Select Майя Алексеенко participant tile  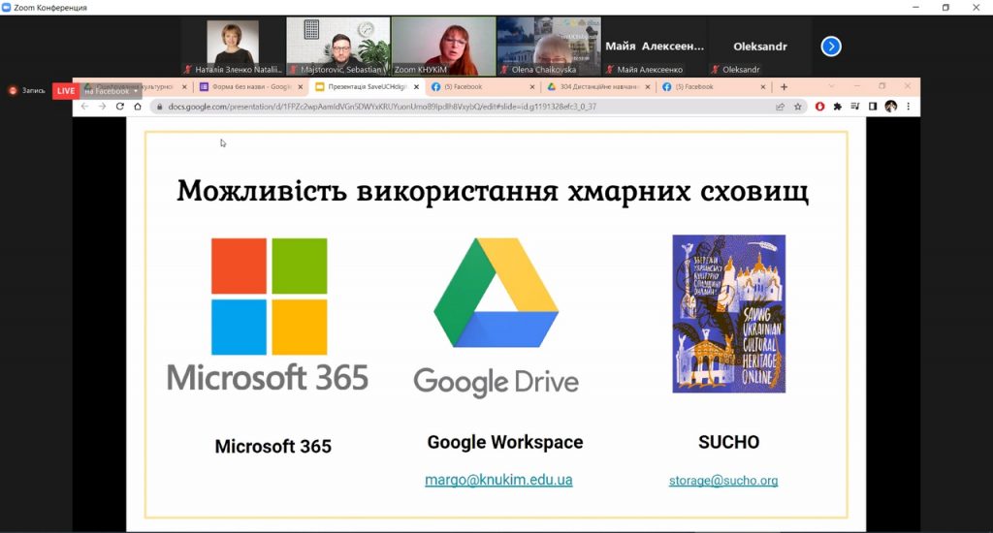pos(655,47)
